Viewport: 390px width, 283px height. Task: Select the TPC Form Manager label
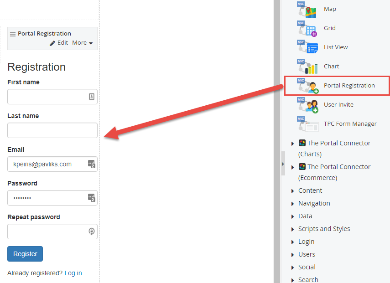click(350, 124)
